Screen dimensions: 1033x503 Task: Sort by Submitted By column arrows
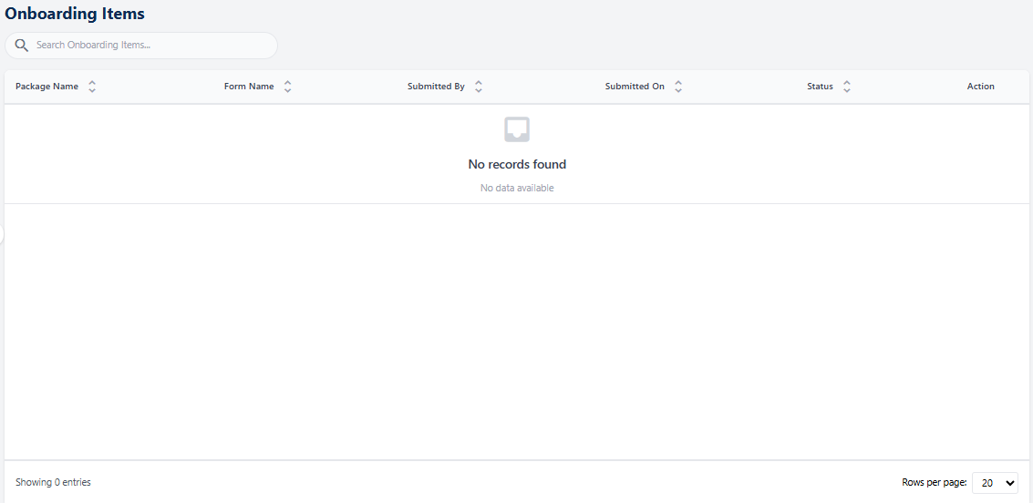click(x=479, y=87)
